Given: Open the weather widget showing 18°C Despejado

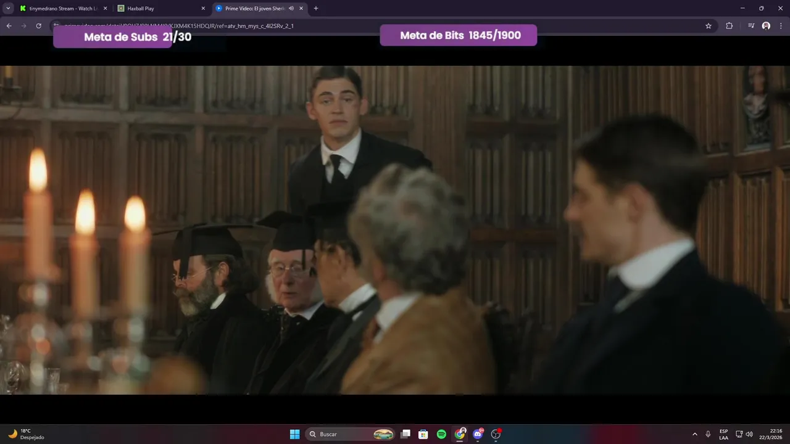Looking at the screenshot, I should 26,434.
